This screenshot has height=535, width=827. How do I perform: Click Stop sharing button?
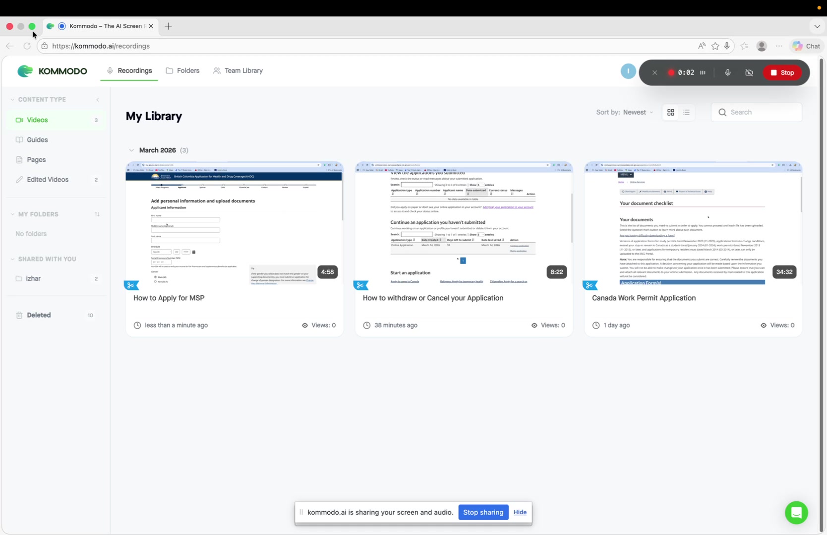483,513
